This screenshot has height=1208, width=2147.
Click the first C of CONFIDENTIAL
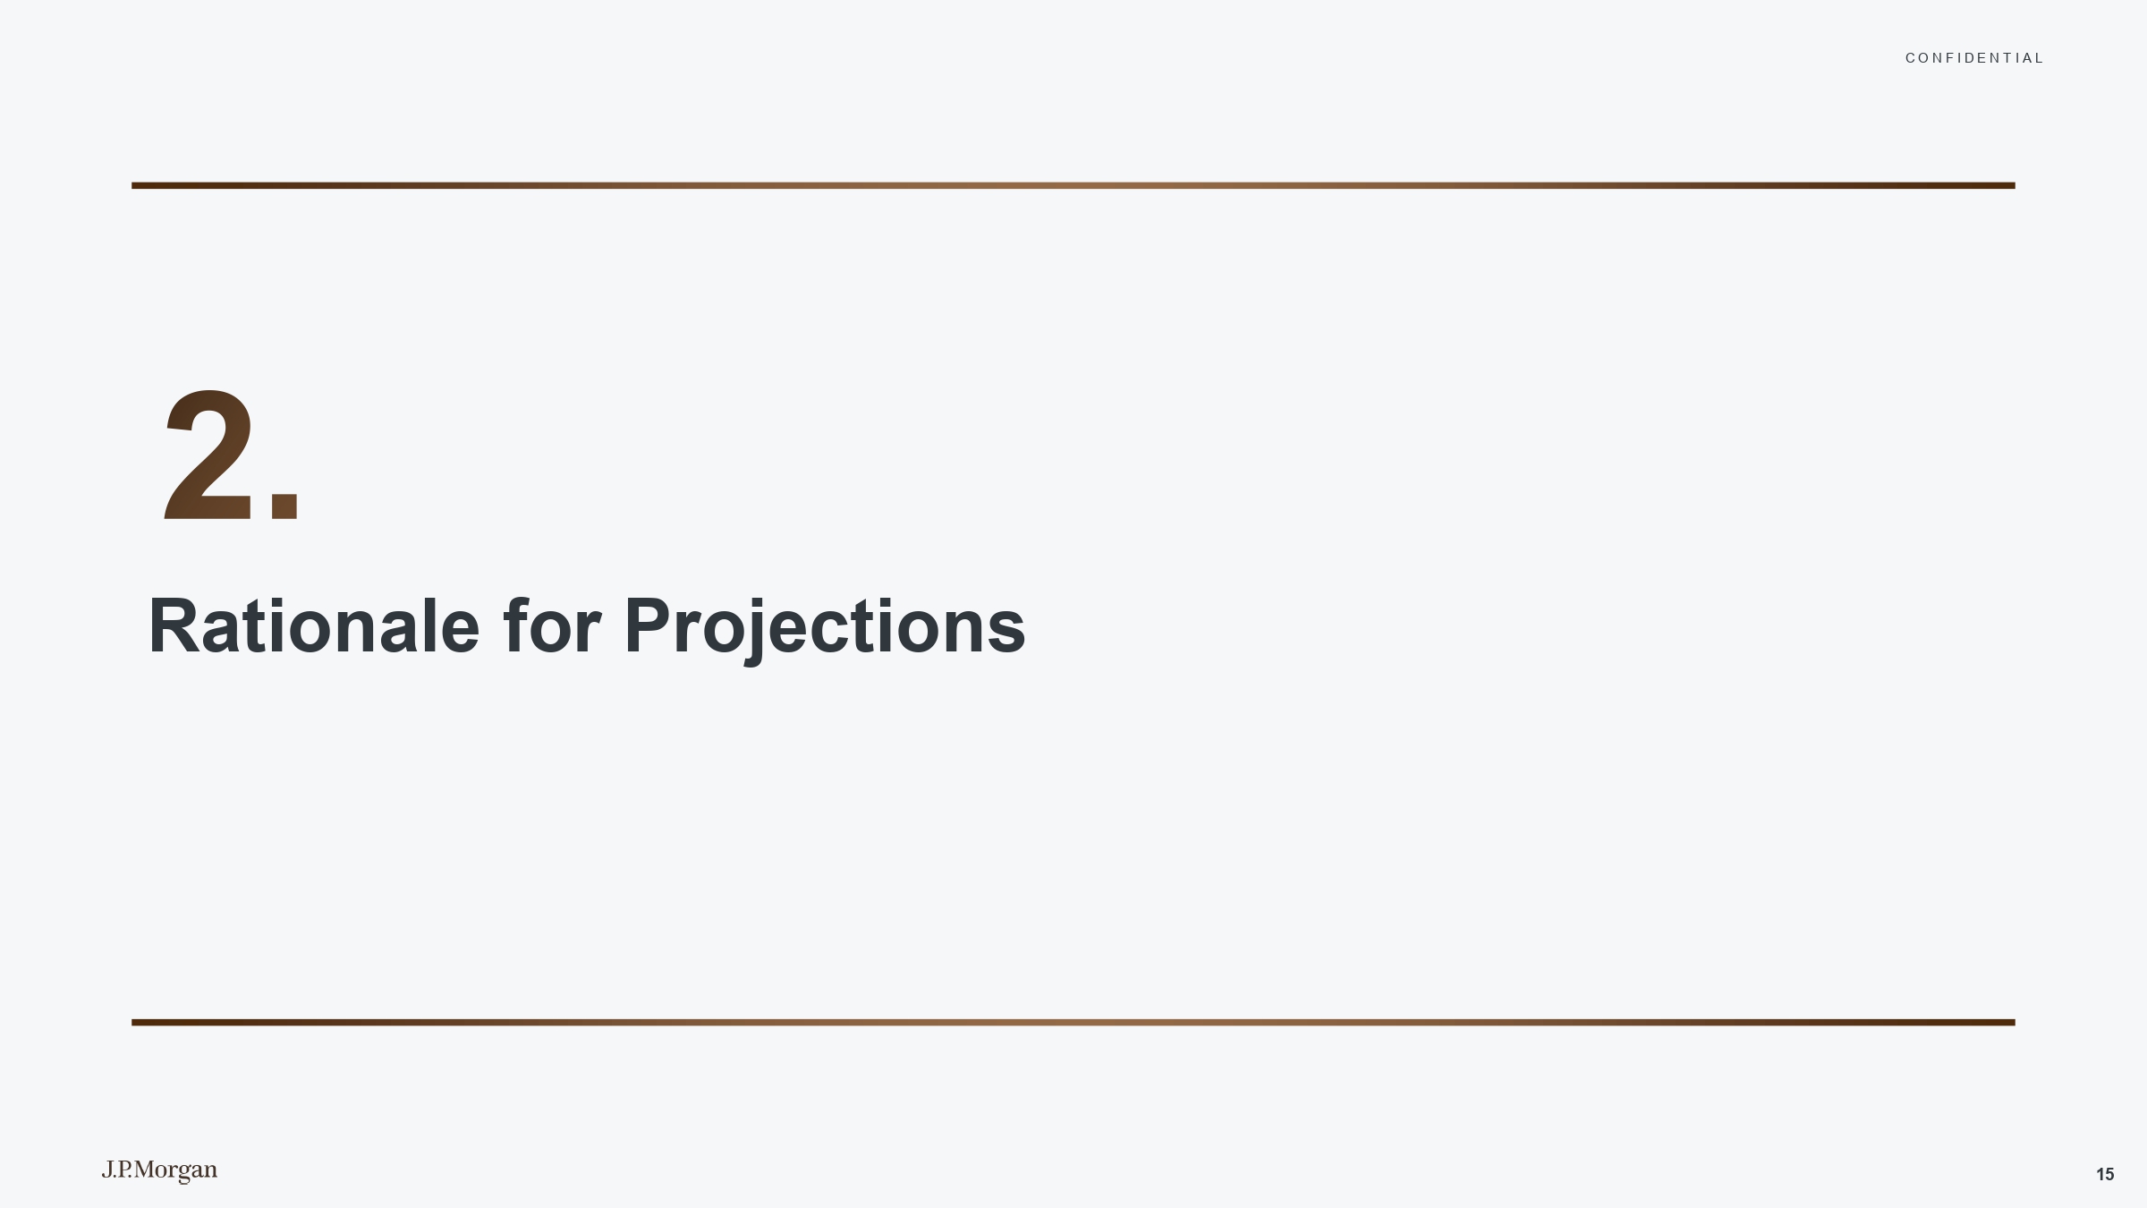tap(1911, 58)
